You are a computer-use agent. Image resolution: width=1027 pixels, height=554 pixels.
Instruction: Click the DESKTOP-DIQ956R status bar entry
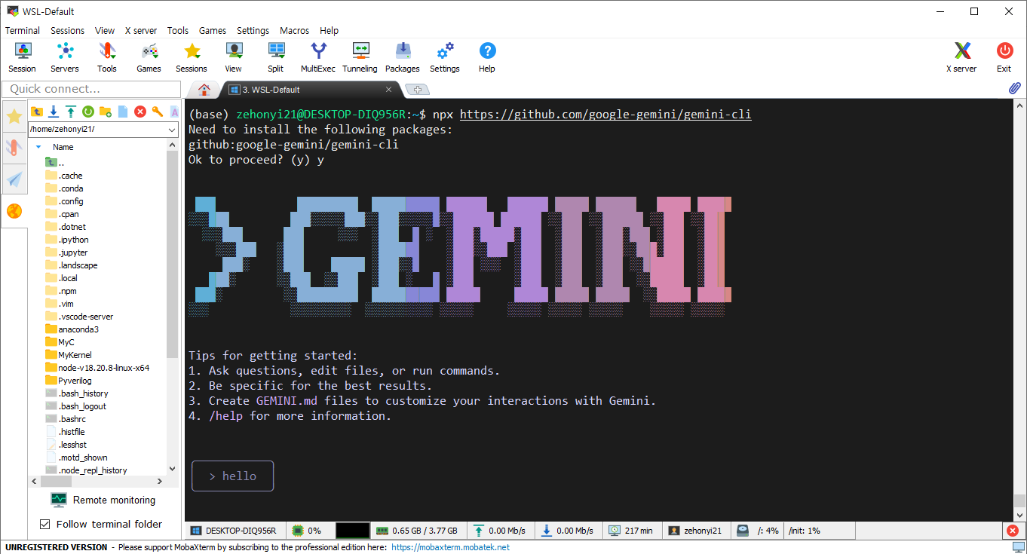(x=235, y=531)
